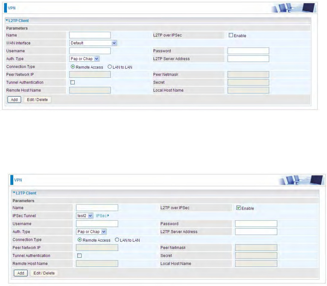
Task: Open WAN Interface dropdown showing Default
Action: click(93, 43)
